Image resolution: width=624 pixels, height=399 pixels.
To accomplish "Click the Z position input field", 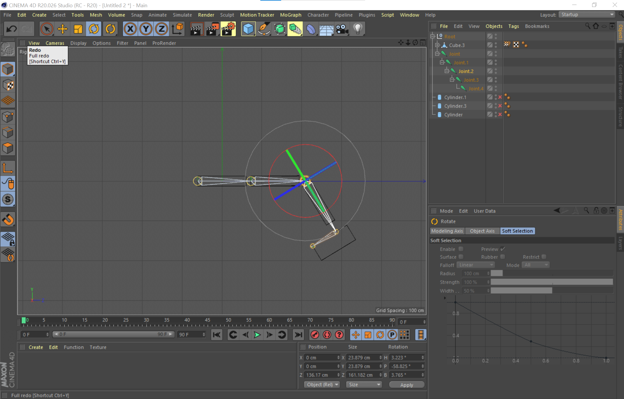I will click(321, 375).
